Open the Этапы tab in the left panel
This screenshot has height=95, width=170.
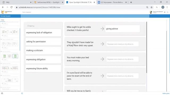(3, 20)
